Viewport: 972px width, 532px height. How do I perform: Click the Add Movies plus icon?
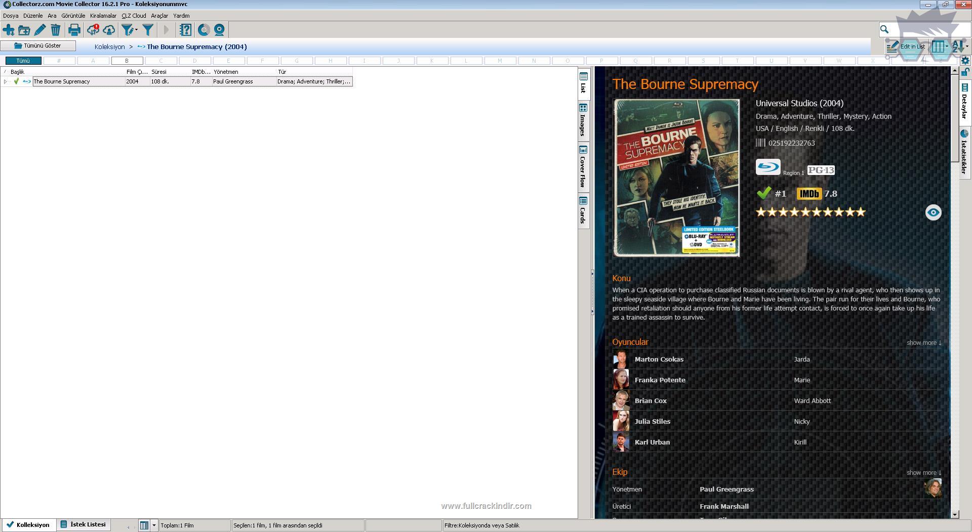pyautogui.click(x=9, y=30)
